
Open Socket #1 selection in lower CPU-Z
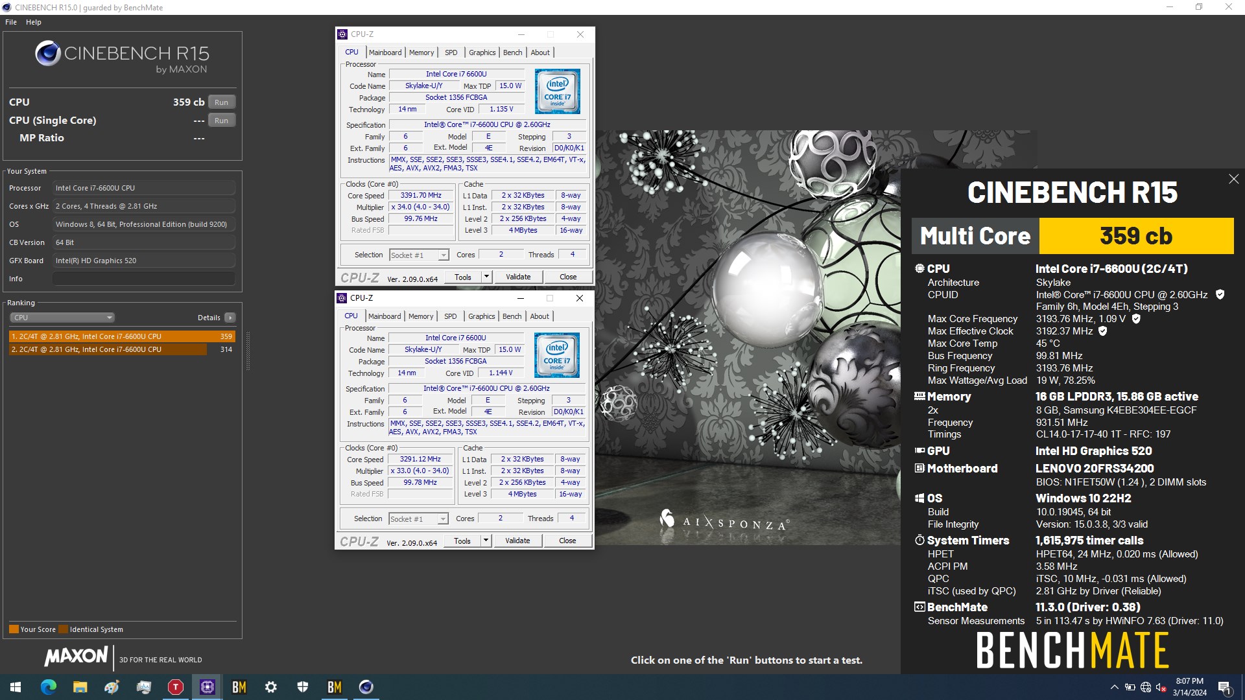[418, 519]
